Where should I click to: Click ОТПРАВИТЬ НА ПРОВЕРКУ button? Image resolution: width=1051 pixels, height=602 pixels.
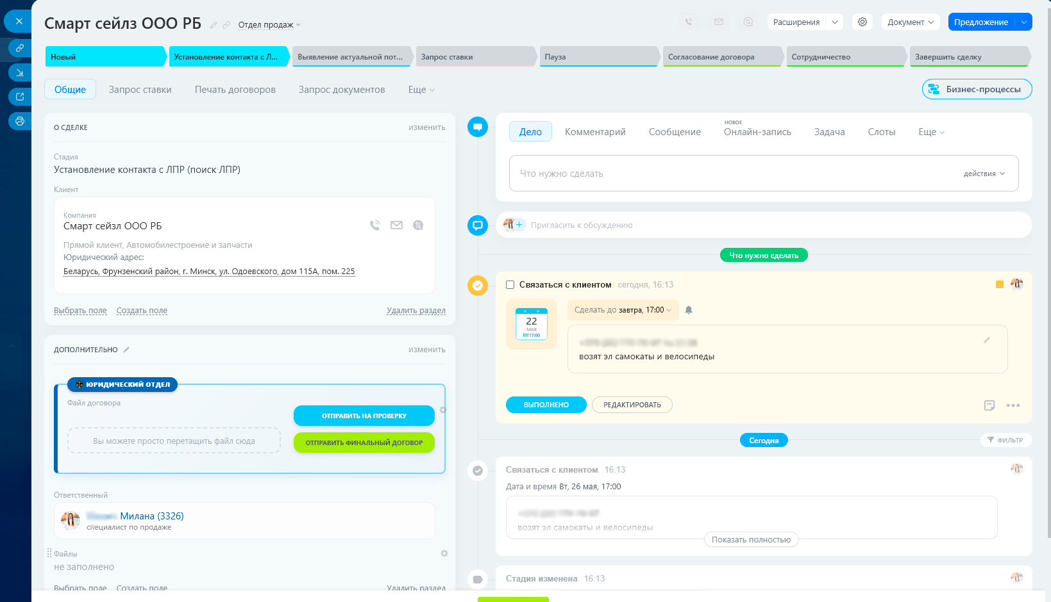point(364,416)
